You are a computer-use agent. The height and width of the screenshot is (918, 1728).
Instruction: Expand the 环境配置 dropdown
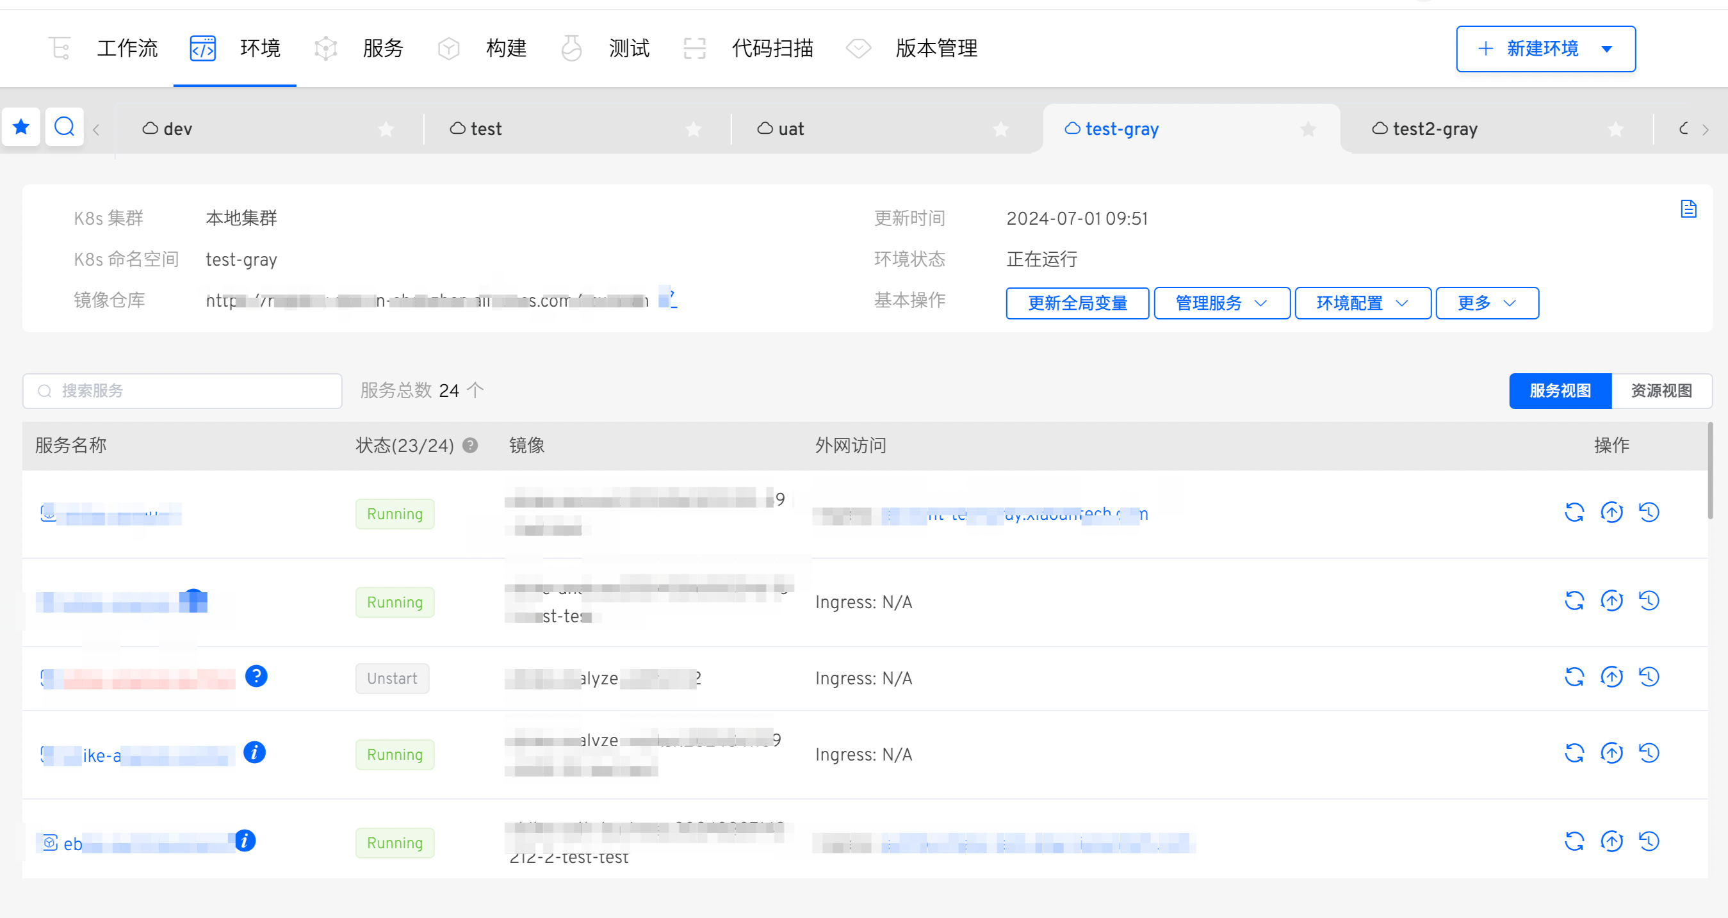tap(1362, 303)
